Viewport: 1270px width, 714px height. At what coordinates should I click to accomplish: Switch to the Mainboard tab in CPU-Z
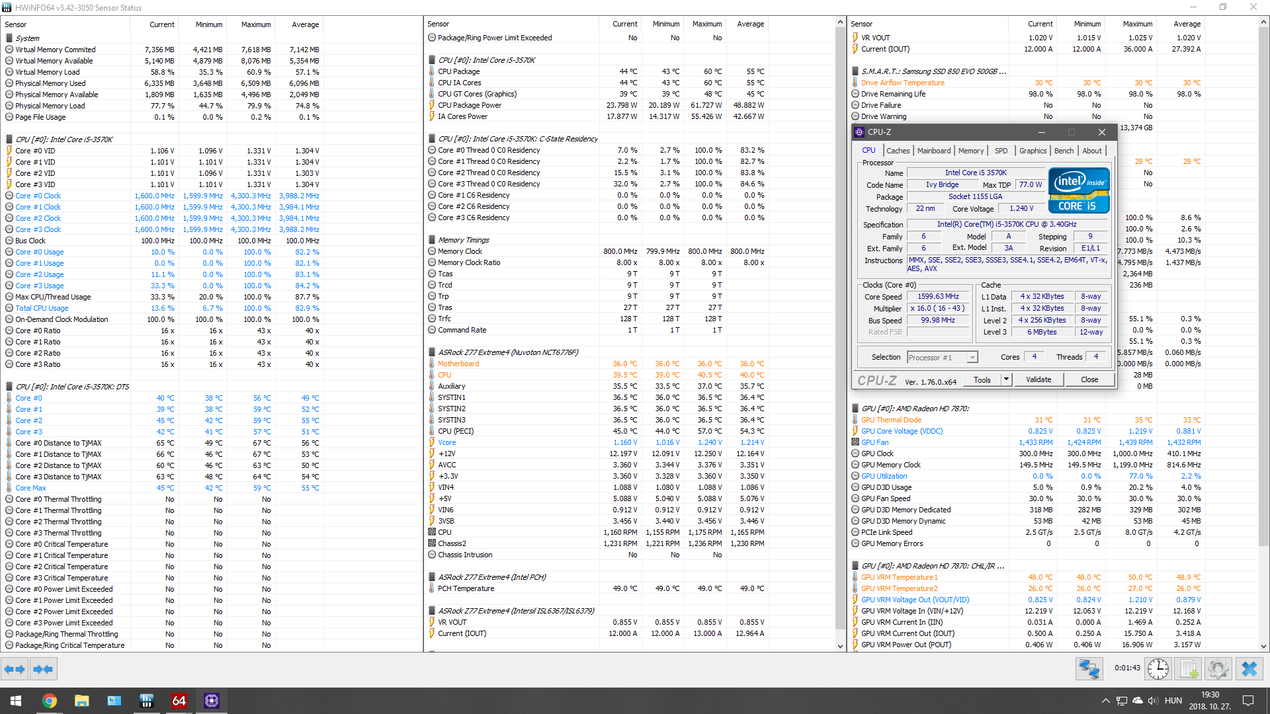tap(933, 151)
